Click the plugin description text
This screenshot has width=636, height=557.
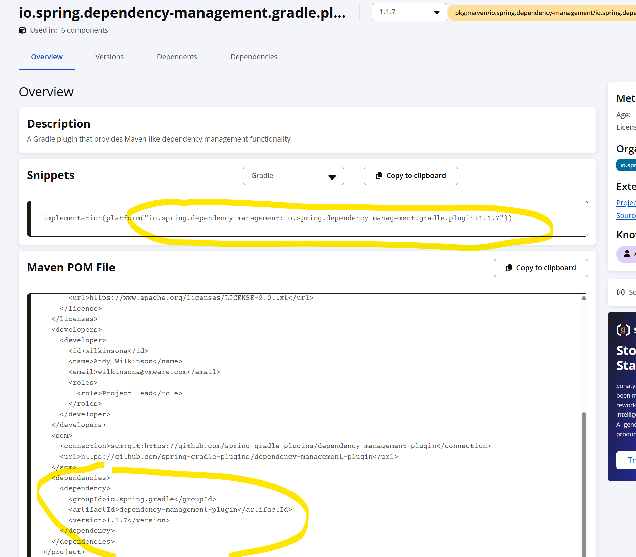(x=159, y=139)
